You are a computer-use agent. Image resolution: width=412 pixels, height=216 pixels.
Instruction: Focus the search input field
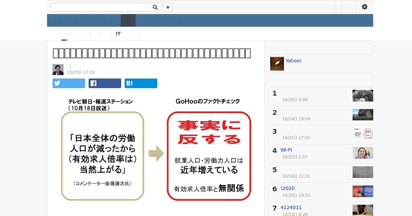coord(100,7)
